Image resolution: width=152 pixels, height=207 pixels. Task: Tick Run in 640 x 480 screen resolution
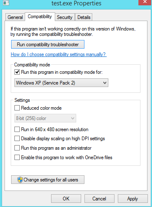tap(17, 129)
